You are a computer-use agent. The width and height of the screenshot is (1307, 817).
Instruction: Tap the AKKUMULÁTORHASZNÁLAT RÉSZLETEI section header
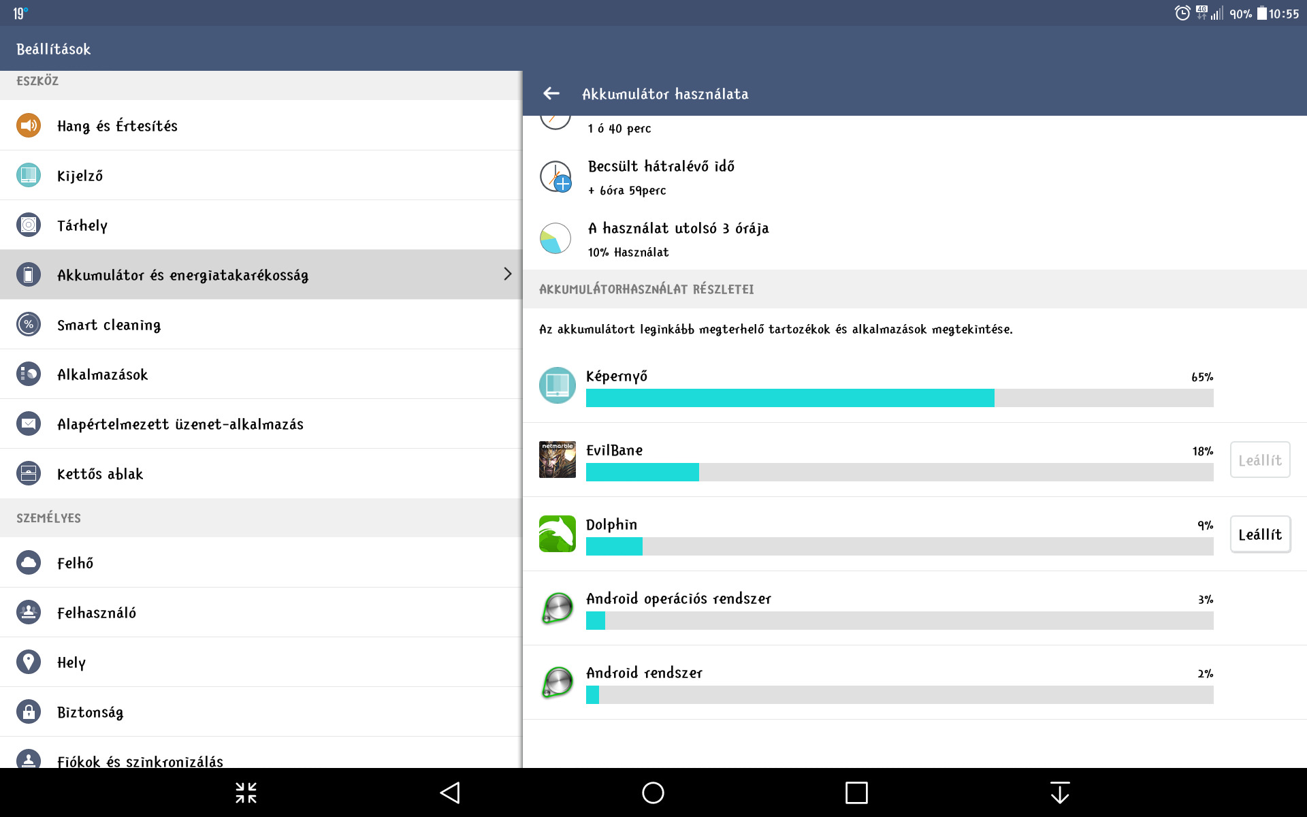[x=647, y=289]
